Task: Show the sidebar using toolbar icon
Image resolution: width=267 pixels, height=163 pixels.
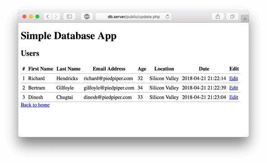Action: (69, 16)
